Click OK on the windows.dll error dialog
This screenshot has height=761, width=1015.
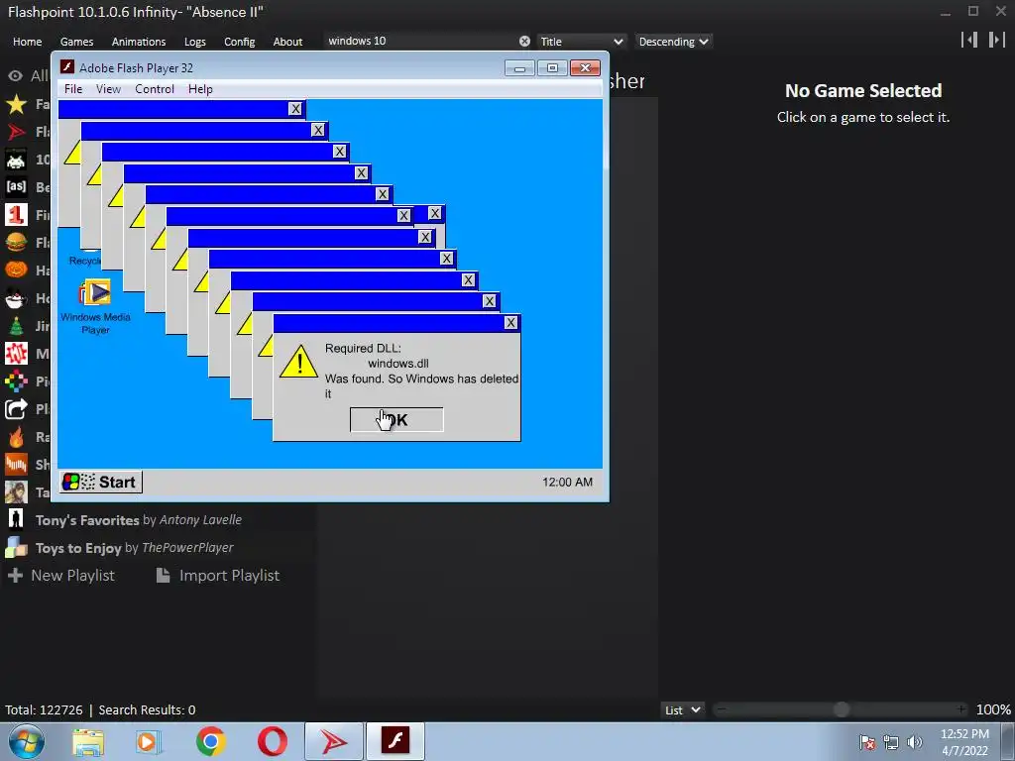[396, 419]
